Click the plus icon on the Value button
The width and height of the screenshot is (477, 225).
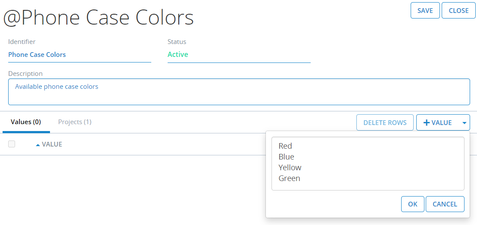427,123
